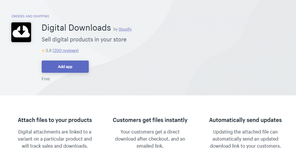This screenshot has height=162, width=296.
Task: Click 'Customers get files instantly' heading
Action: [x=150, y=120]
